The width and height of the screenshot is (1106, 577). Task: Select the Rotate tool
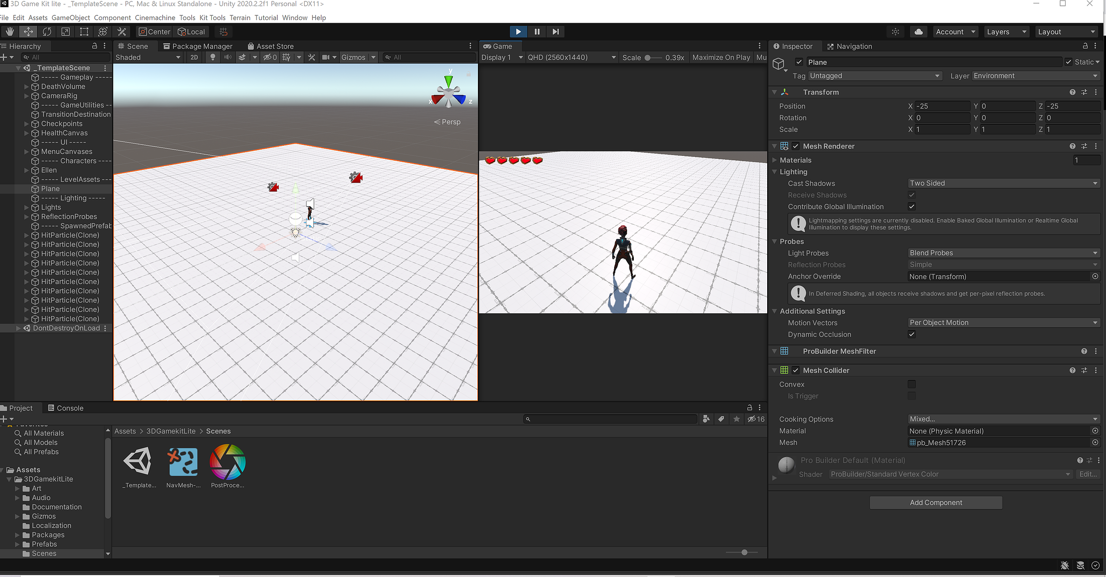tap(47, 32)
